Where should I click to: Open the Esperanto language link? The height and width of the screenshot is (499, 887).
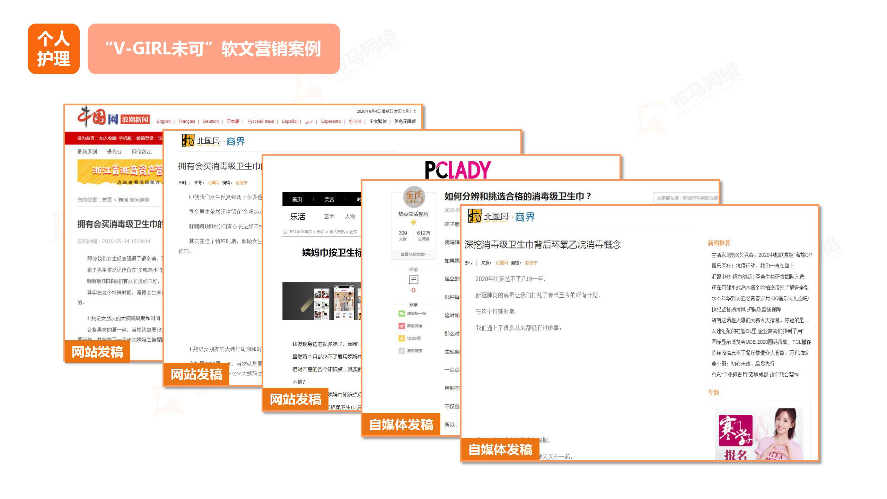point(331,121)
